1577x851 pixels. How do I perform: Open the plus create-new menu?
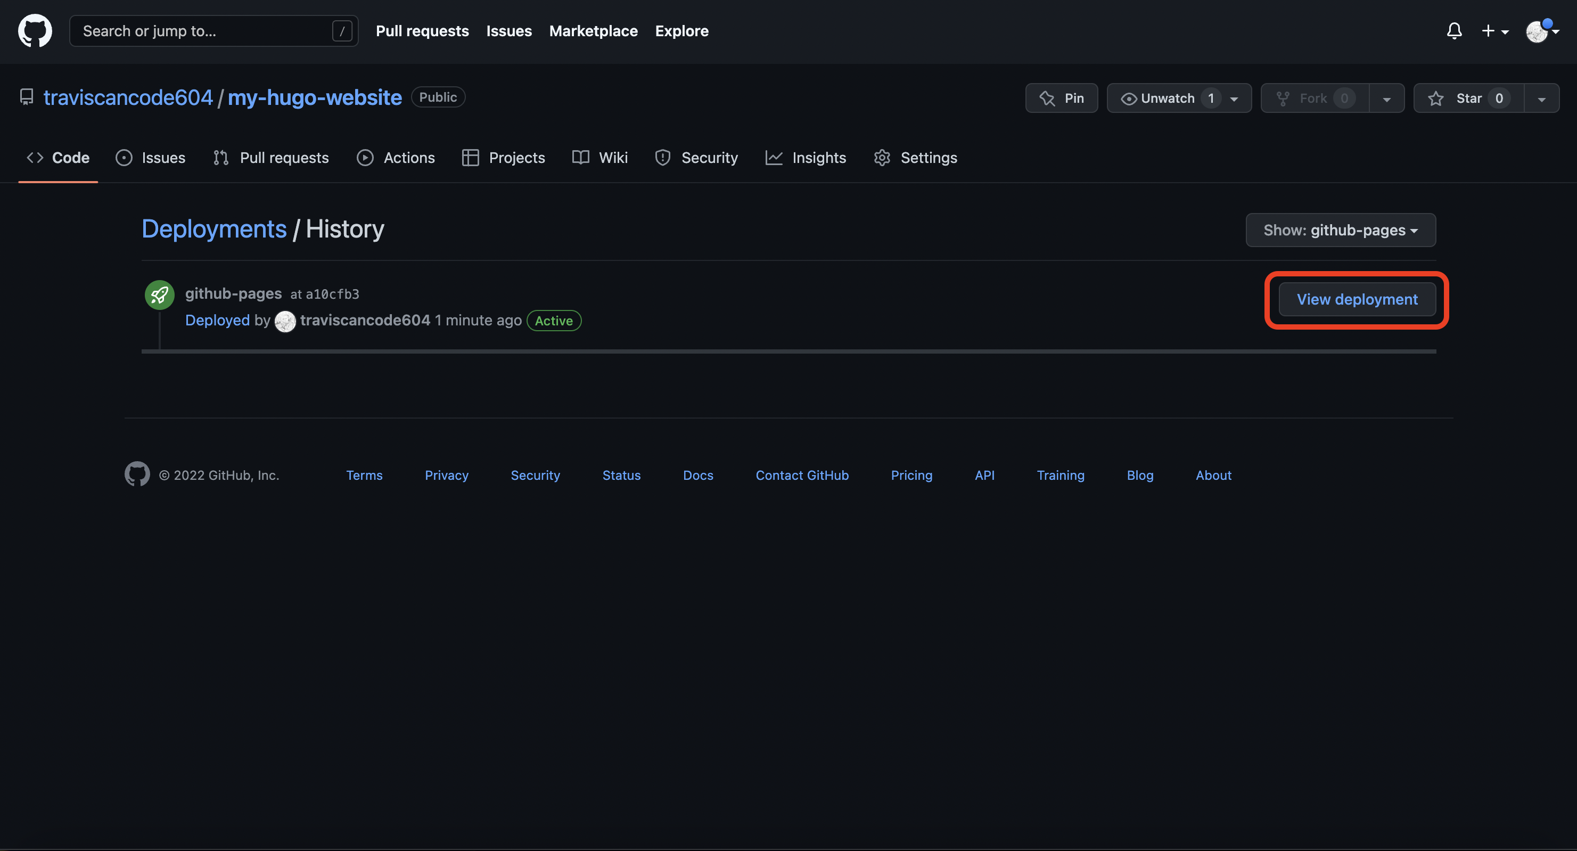[x=1494, y=30]
